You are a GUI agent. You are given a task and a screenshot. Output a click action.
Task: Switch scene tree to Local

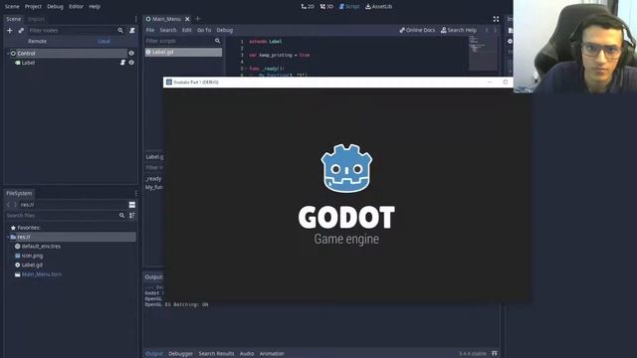pos(104,42)
